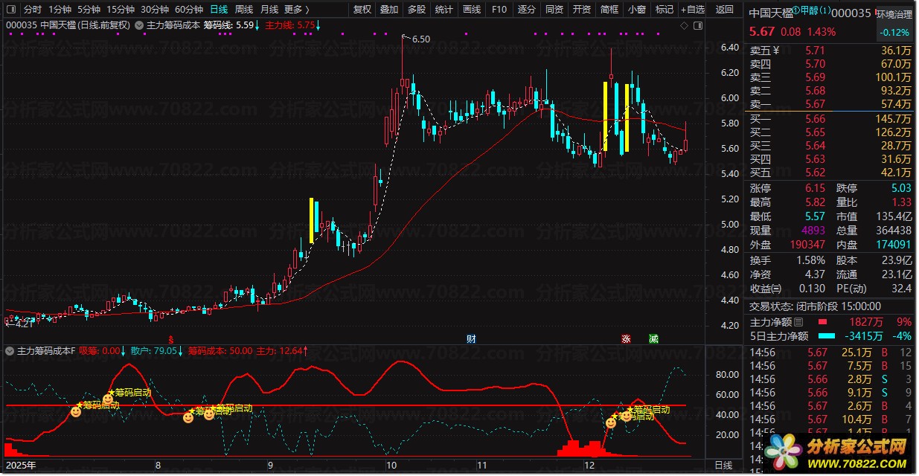Select the 周线 weekly period tab
919x476 pixels.
[244, 10]
